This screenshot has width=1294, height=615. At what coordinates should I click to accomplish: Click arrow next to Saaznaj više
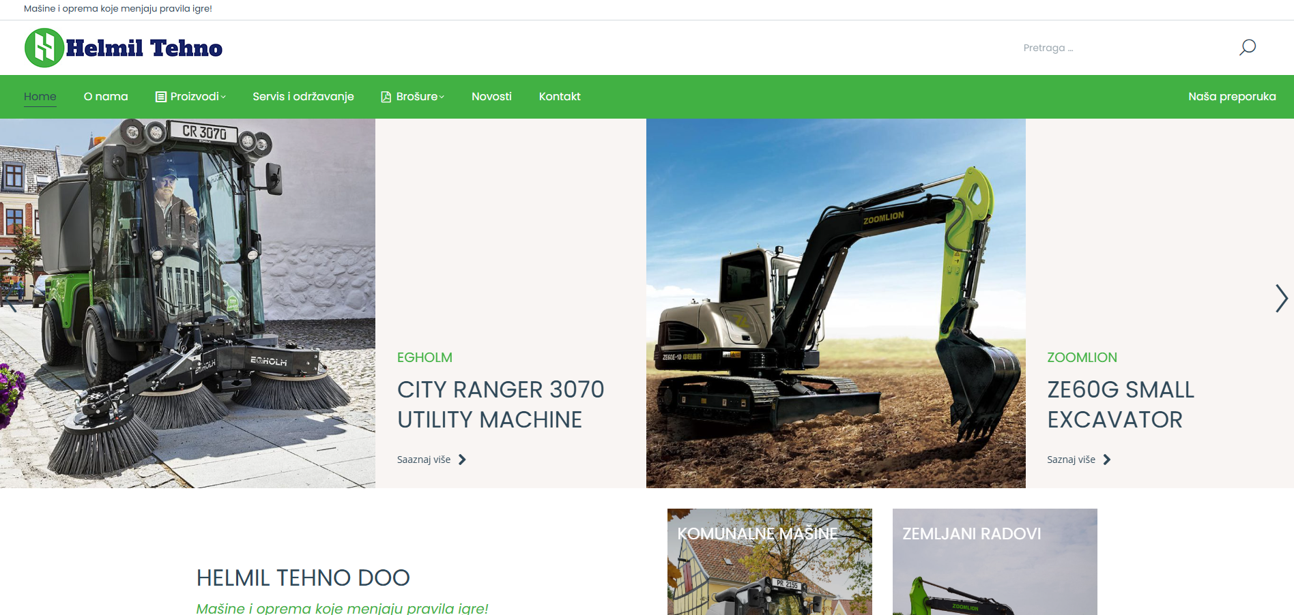[462, 460]
